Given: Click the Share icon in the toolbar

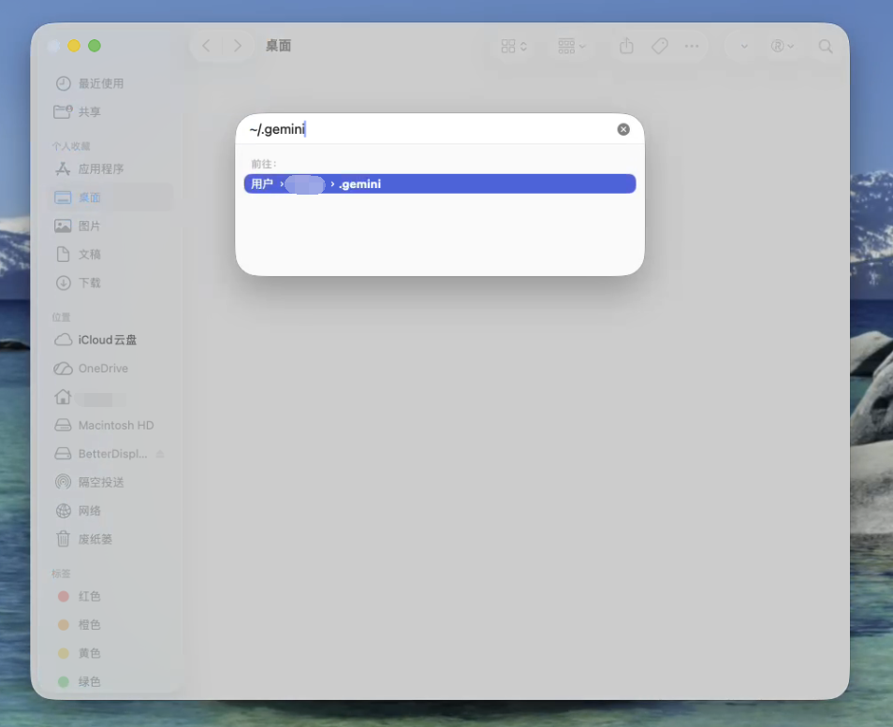Looking at the screenshot, I should click(626, 45).
